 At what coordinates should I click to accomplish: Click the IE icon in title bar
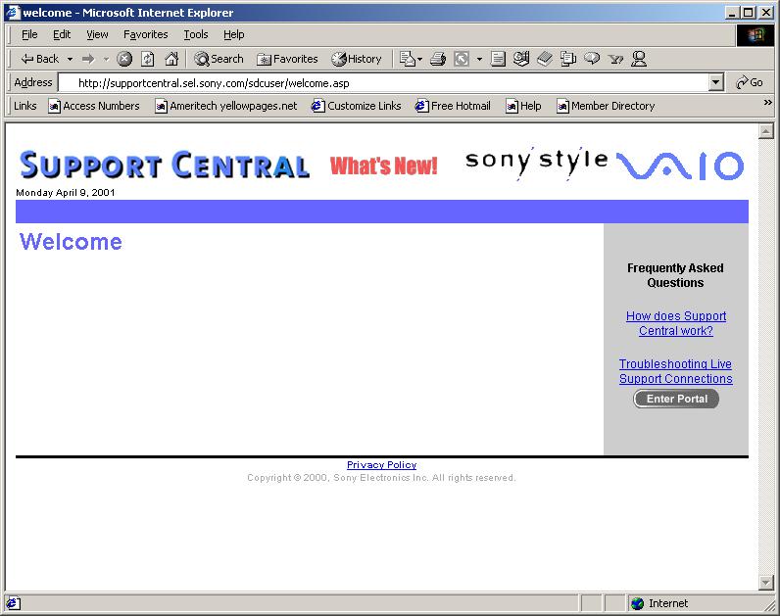13,13
